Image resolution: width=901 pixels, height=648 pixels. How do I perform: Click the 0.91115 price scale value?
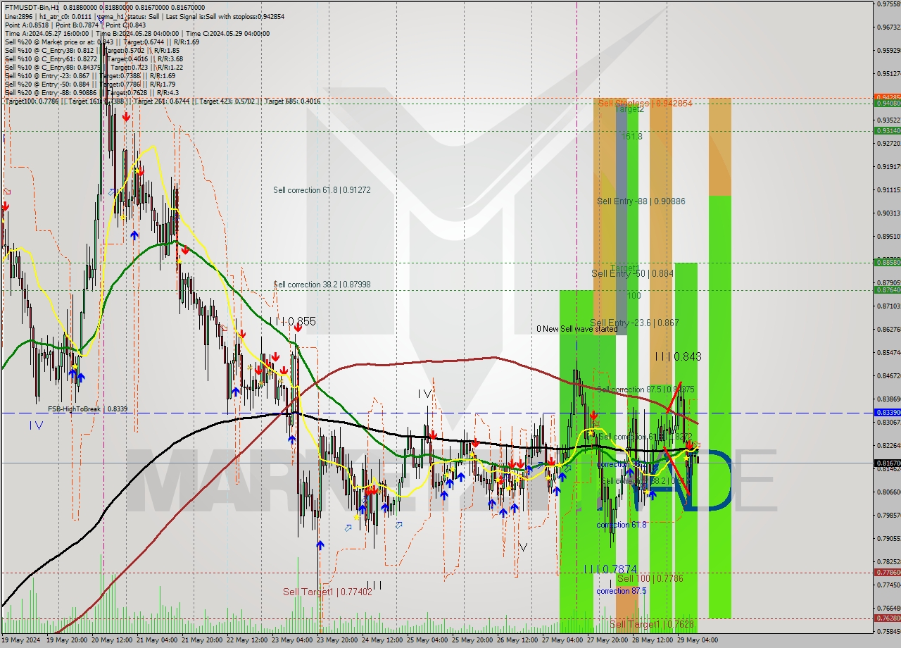click(888, 190)
